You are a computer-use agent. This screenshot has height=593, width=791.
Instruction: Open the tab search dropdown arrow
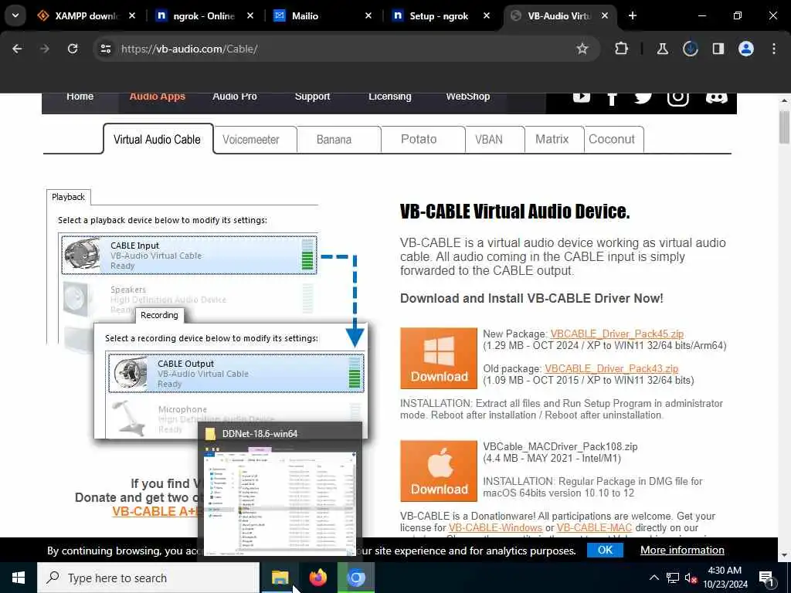tap(15, 15)
